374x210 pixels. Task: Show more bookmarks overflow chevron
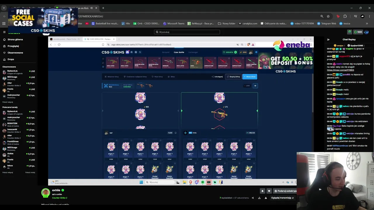pos(367,23)
